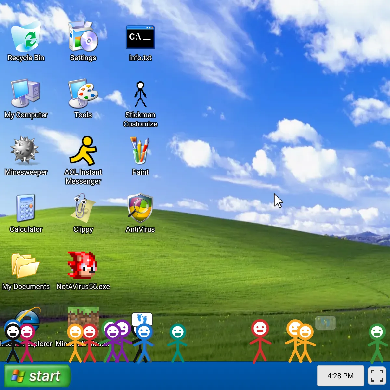
Task: Select the footprints icon behind blue stickman
Action: [142, 319]
